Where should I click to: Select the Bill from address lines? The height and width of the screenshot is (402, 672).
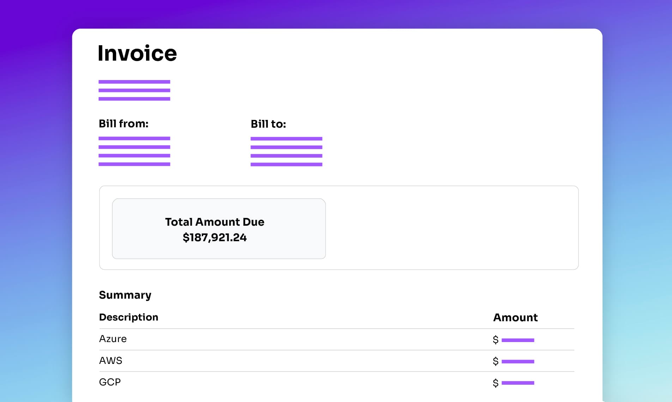[134, 151]
